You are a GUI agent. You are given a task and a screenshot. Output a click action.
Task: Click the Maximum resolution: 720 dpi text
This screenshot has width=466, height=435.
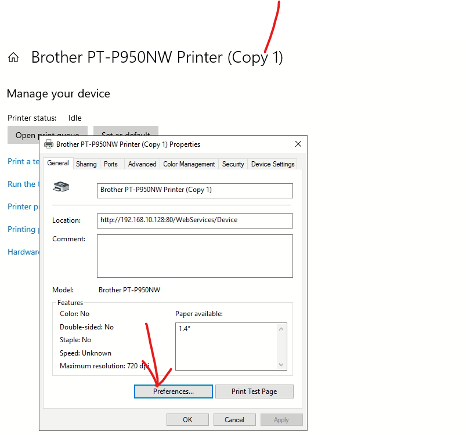(104, 366)
